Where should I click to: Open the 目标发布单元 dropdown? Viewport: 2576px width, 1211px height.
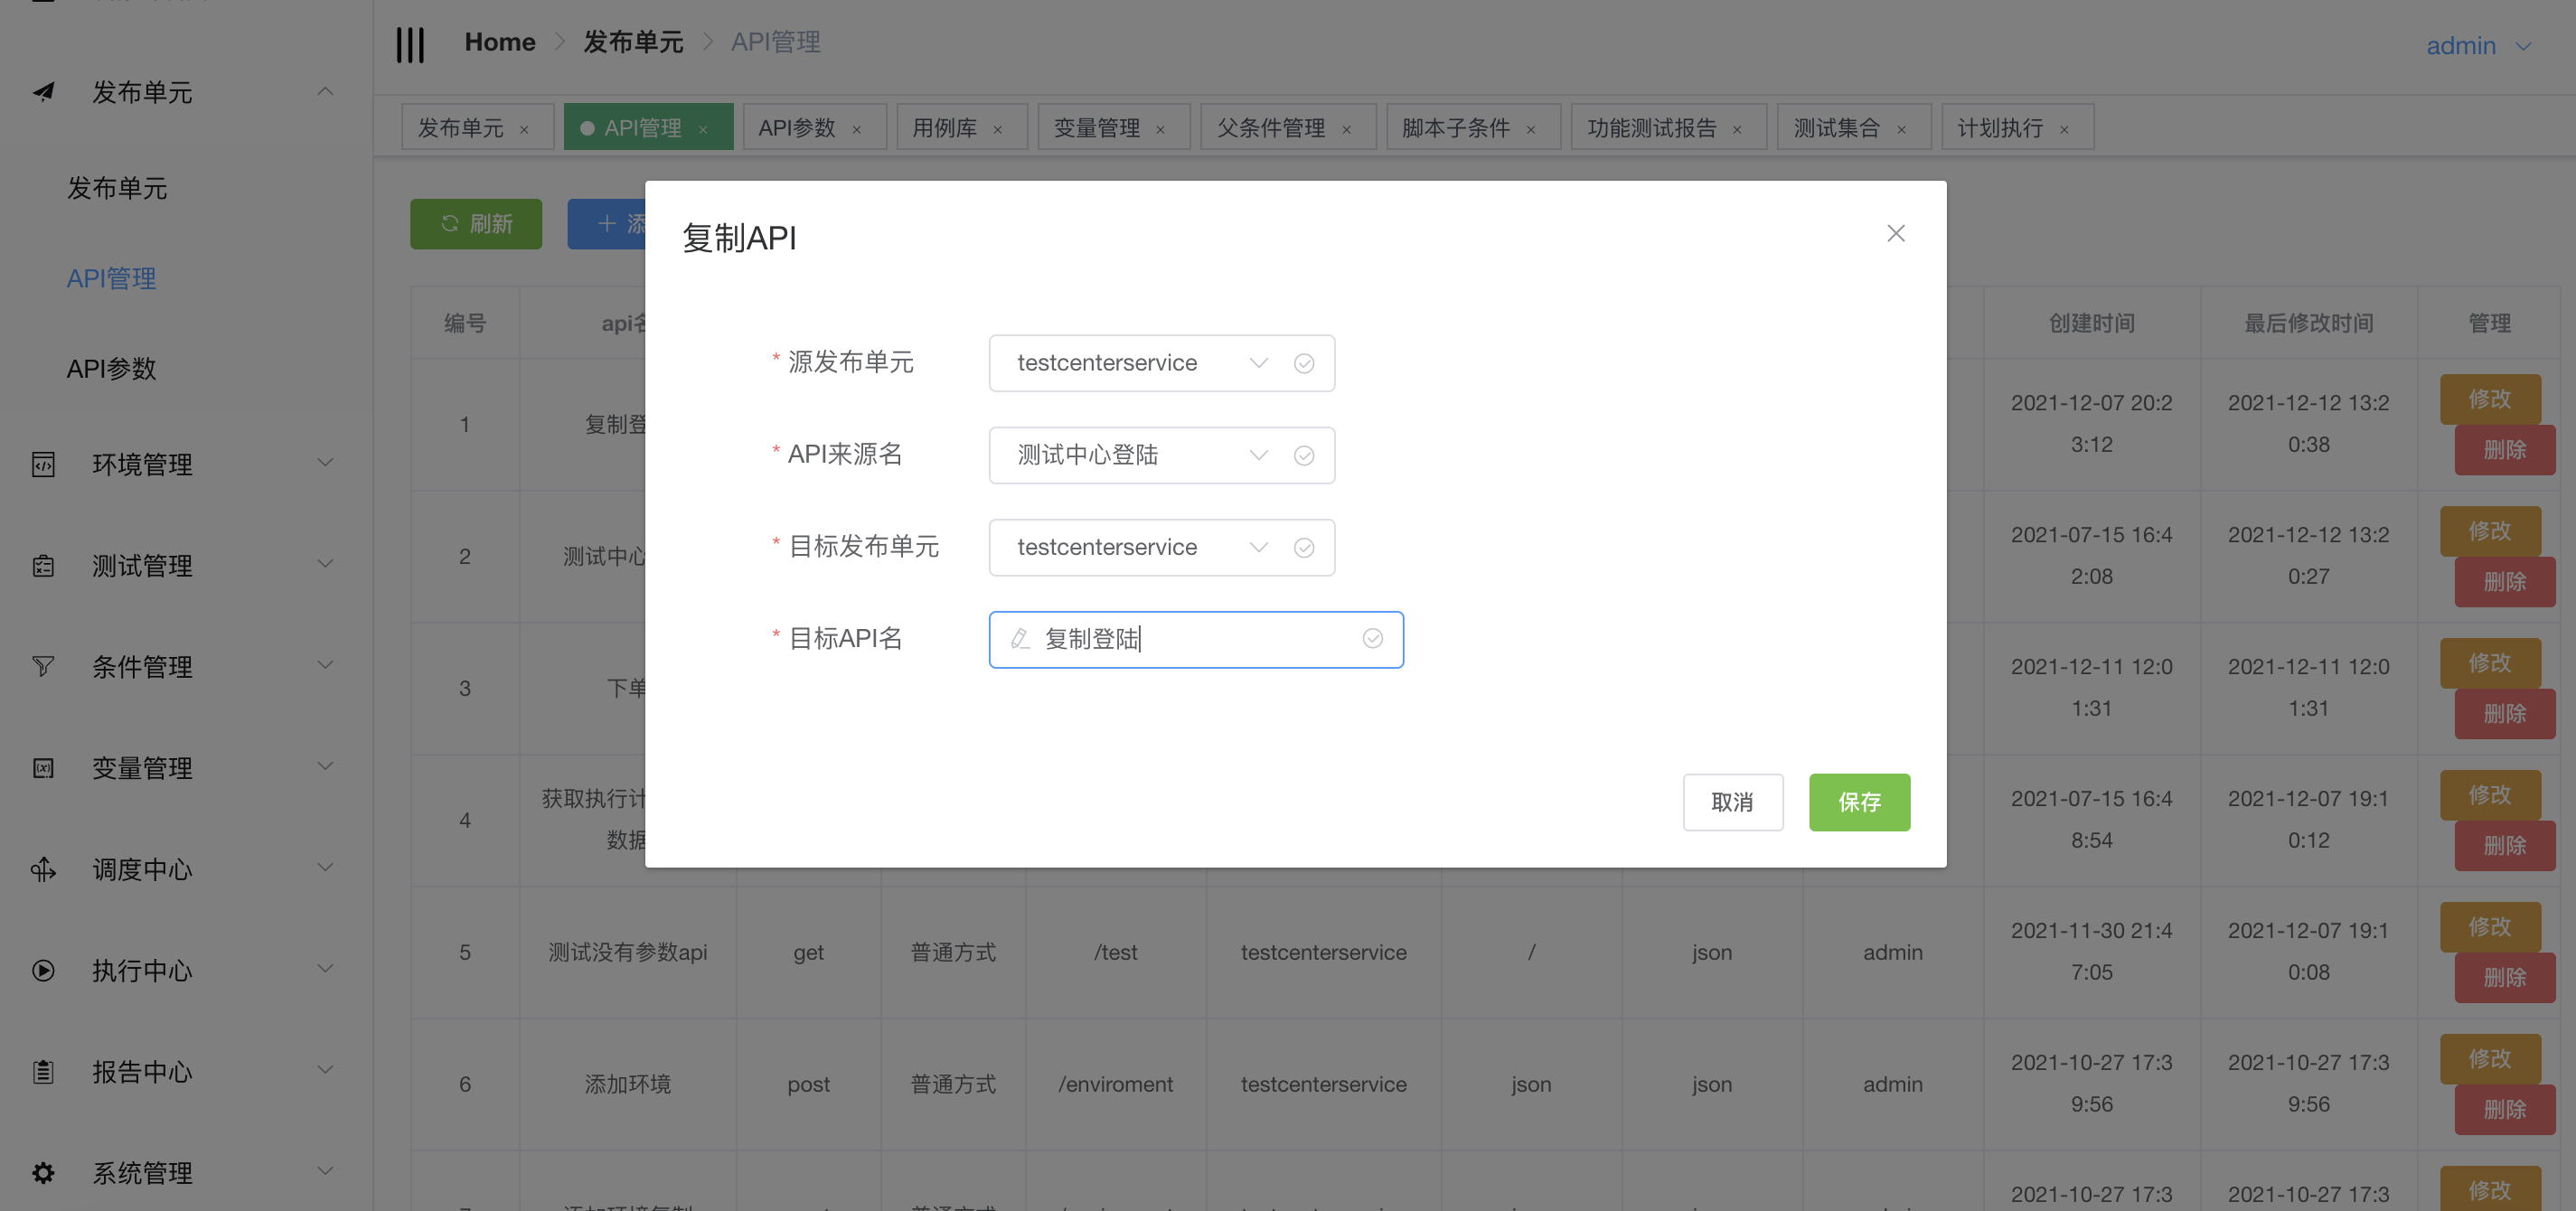(1162, 547)
